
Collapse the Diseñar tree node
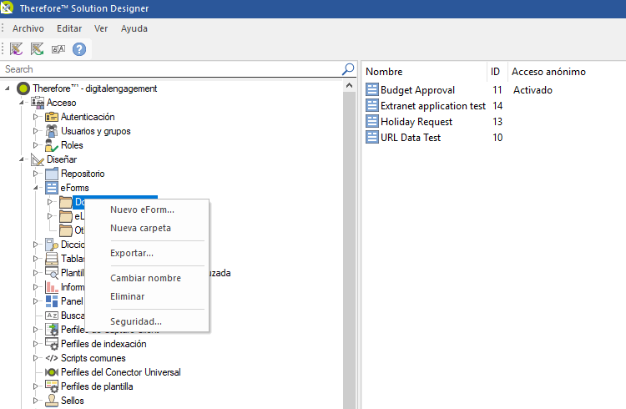point(22,159)
